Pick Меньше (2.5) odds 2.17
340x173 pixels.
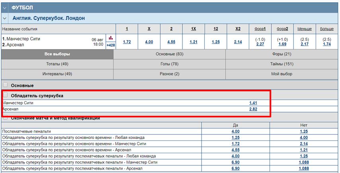coord(305,44)
